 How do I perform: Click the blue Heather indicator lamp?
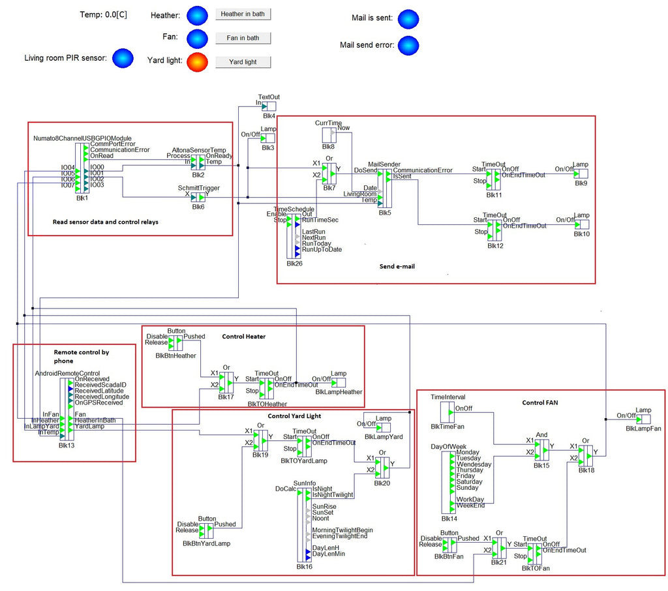[196, 14]
